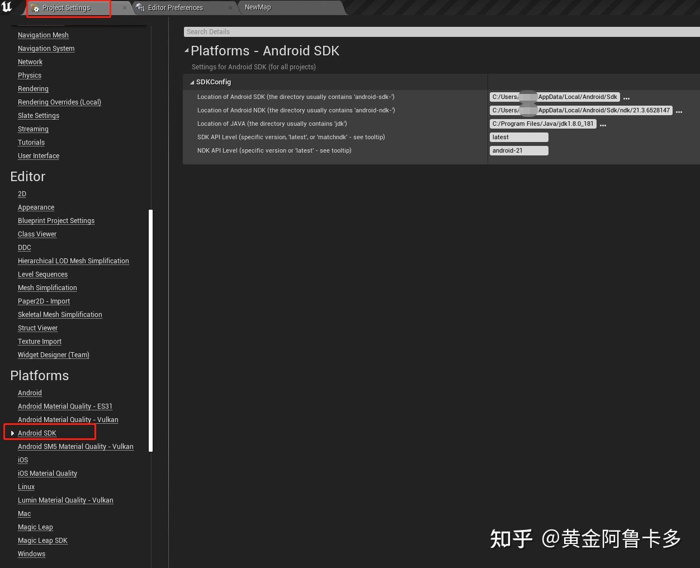
Task: Click the Editor Preferences tab icon
Action: coord(140,8)
